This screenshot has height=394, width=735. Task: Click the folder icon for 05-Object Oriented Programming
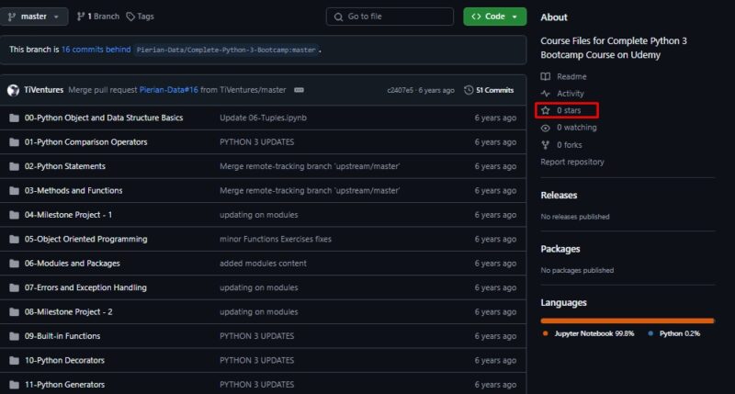coord(14,240)
